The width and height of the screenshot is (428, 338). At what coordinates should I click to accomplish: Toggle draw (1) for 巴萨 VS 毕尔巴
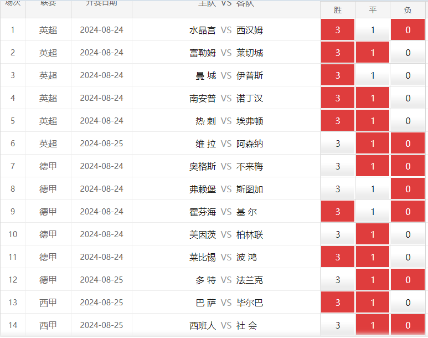[373, 302]
